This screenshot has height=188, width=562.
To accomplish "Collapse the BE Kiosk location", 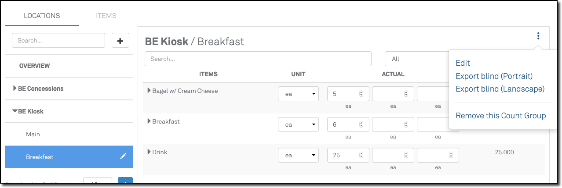I will 15,111.
